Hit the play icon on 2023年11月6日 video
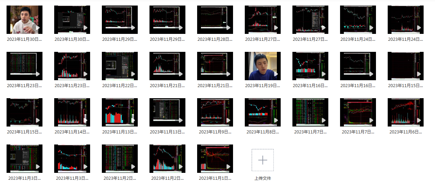Image resolution: width=435 pixels, height=196 pixels. point(419,120)
